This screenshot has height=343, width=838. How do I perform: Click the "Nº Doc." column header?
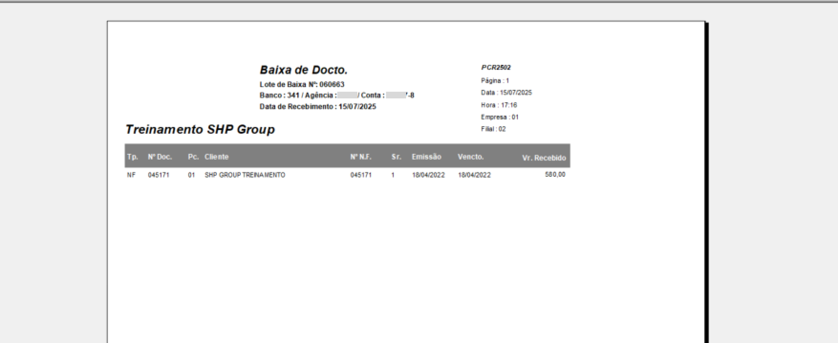160,157
